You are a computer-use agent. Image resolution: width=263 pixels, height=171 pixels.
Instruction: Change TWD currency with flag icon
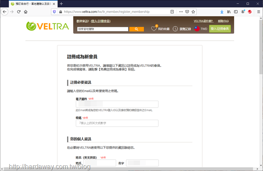tap(201, 29)
